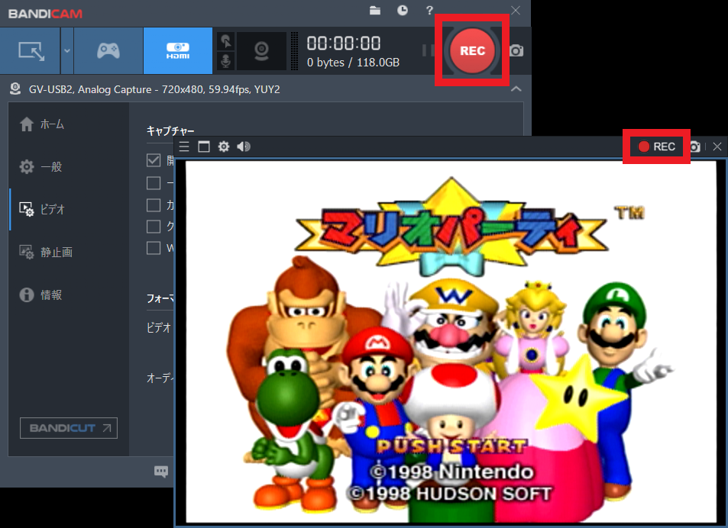Click the キャプチャー section heading
The height and width of the screenshot is (528, 728).
pyautogui.click(x=170, y=130)
